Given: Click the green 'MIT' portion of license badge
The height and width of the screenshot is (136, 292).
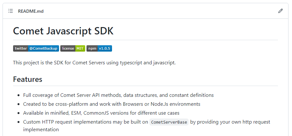Looking at the screenshot, I should 80,48.
